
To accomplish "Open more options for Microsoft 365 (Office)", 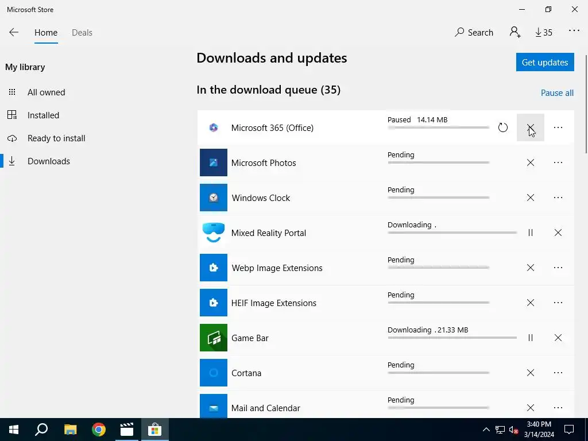I will click(558, 127).
